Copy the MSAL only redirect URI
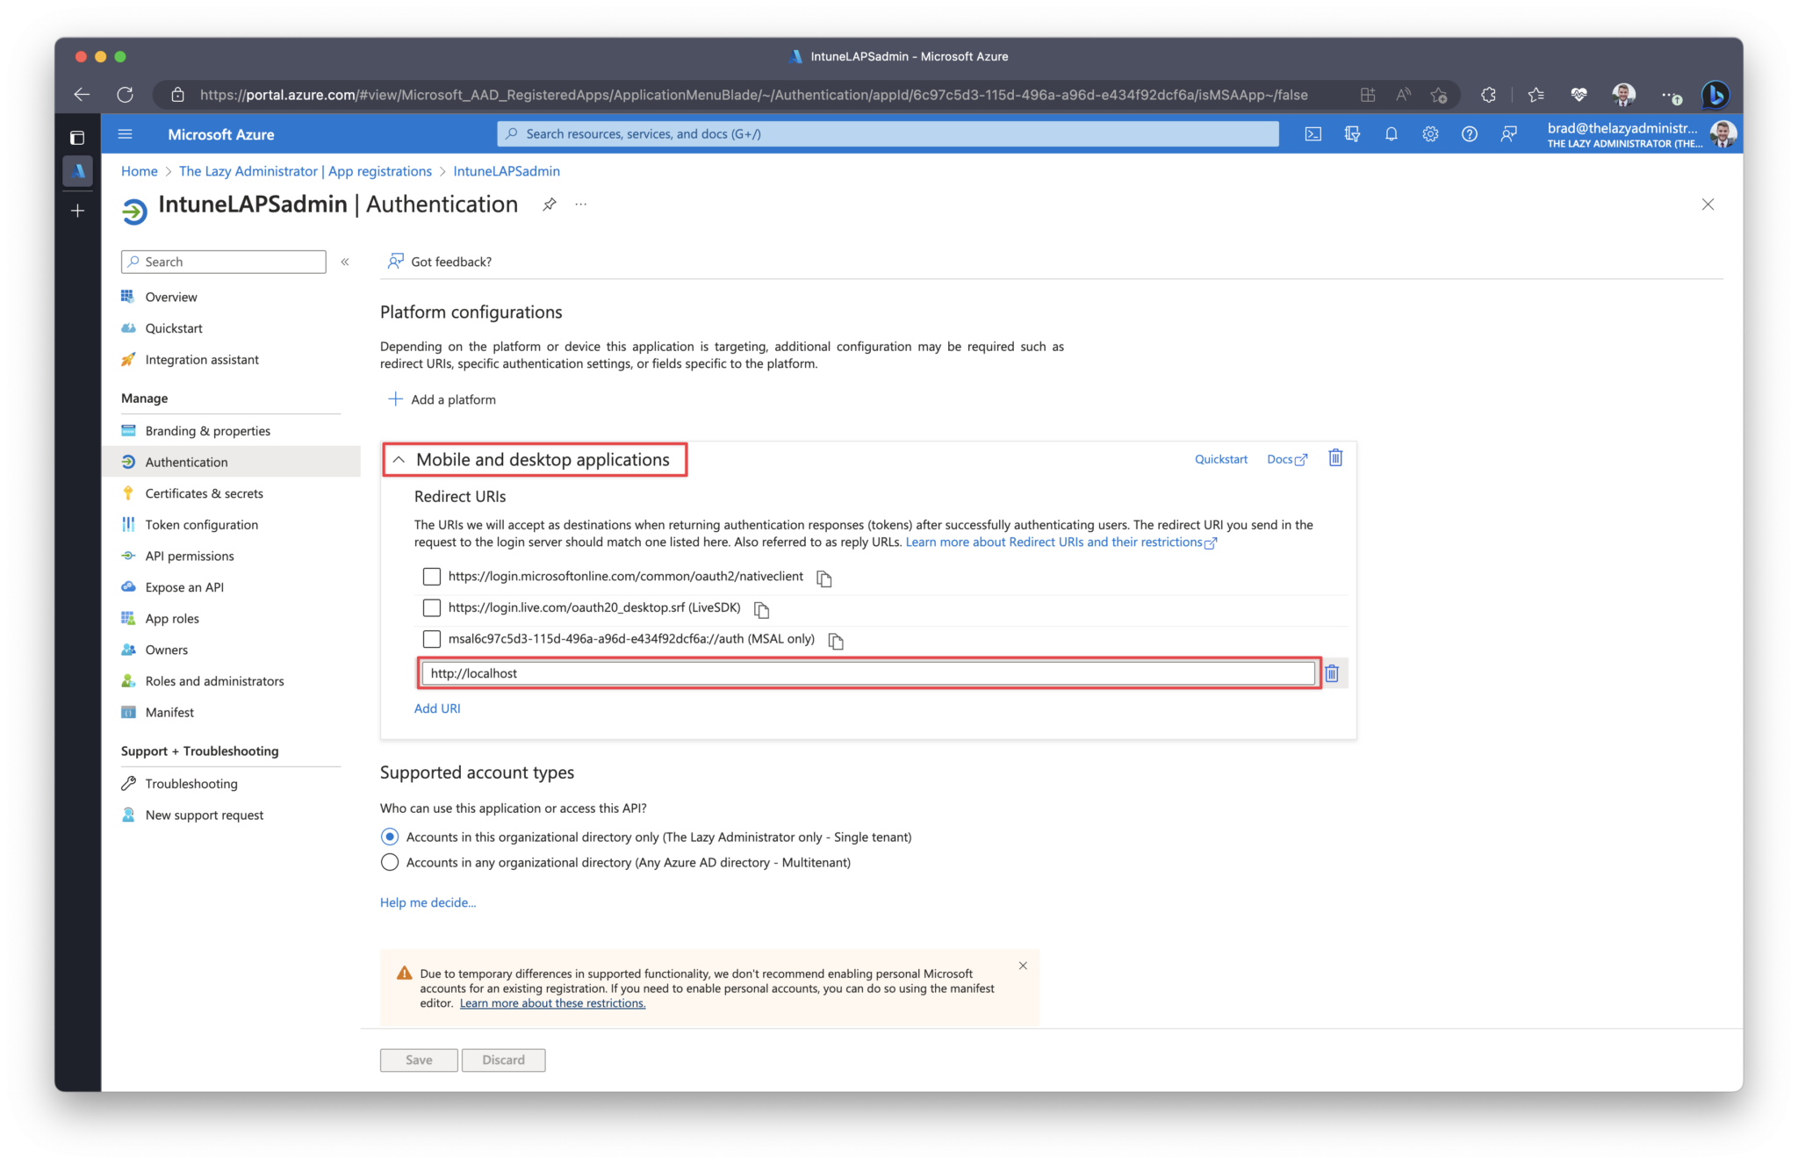1798x1164 pixels. 836,641
